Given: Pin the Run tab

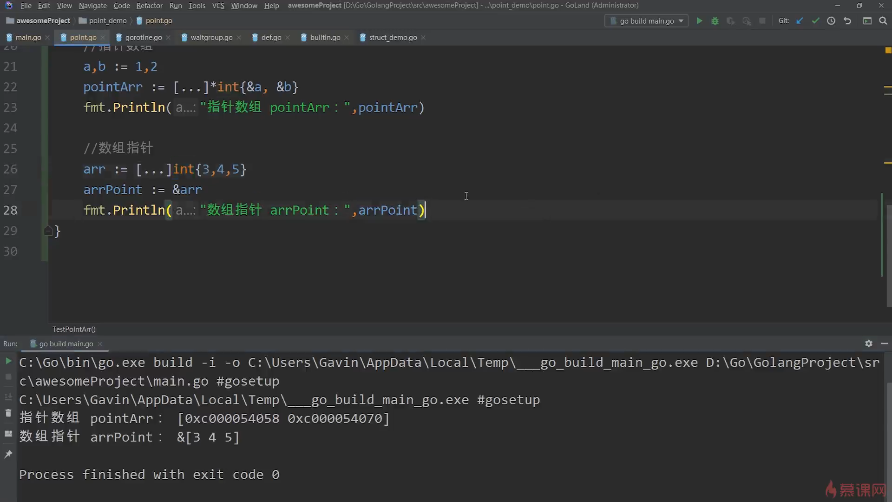Looking at the screenshot, I should click(8, 454).
